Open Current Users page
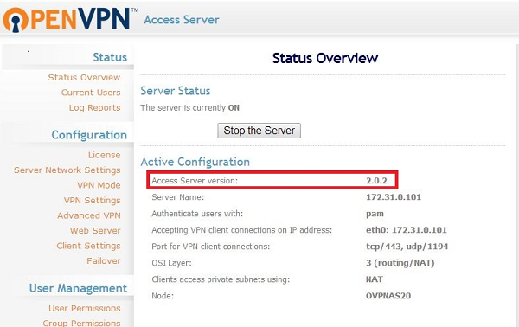This screenshot has width=519, height=327. (91, 93)
